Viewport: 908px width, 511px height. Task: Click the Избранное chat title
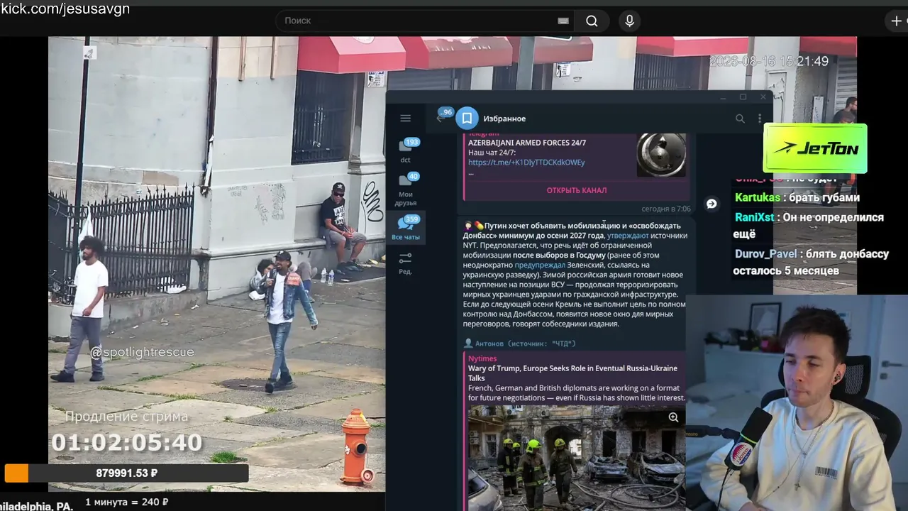(504, 119)
